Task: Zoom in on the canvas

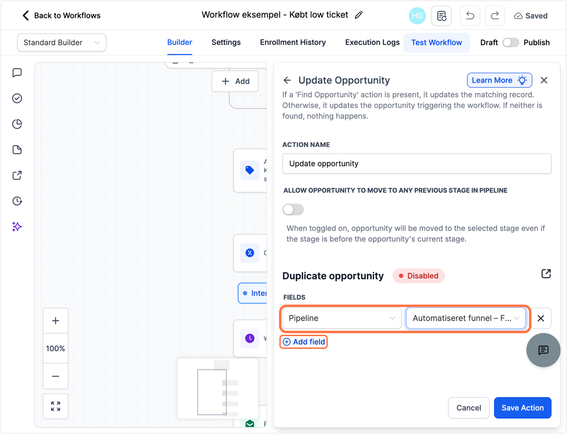Action: coord(56,321)
